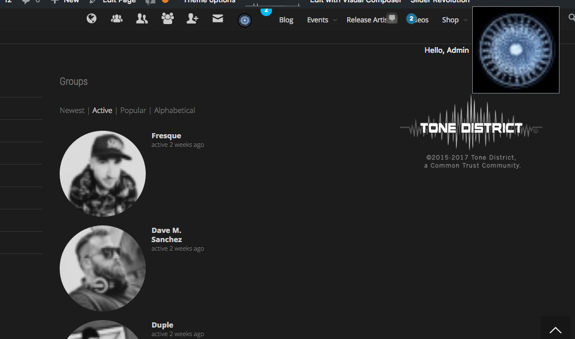575x339 pixels.
Task: Open the Fresque group link
Action: (166, 135)
